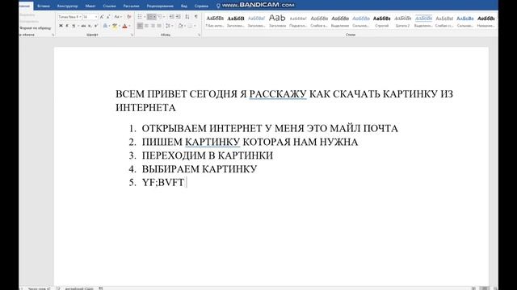The height and width of the screenshot is (290, 517).
Task: Increase font size with the larger A
Action: pos(102,16)
